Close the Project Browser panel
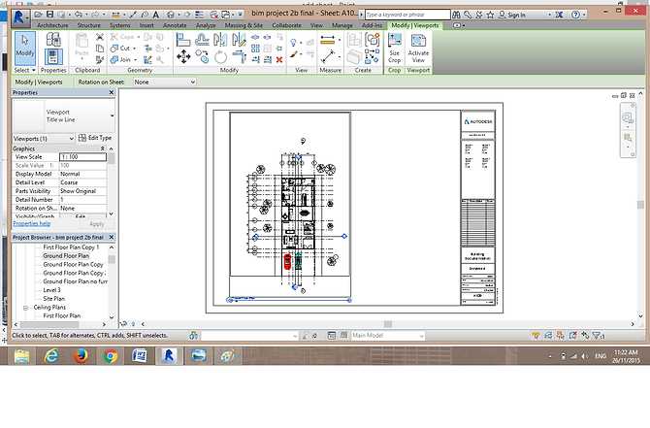The image size is (650, 428). tap(112, 237)
